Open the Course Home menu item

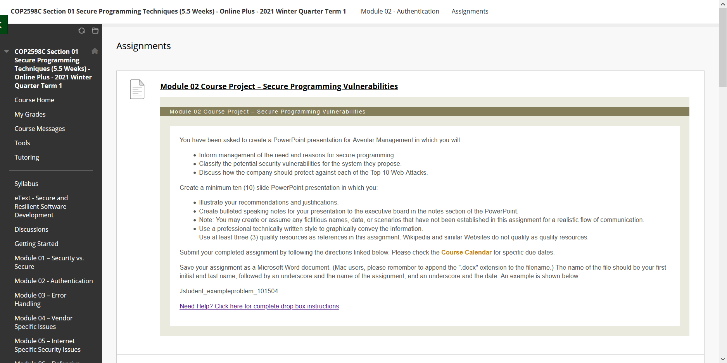click(35, 100)
